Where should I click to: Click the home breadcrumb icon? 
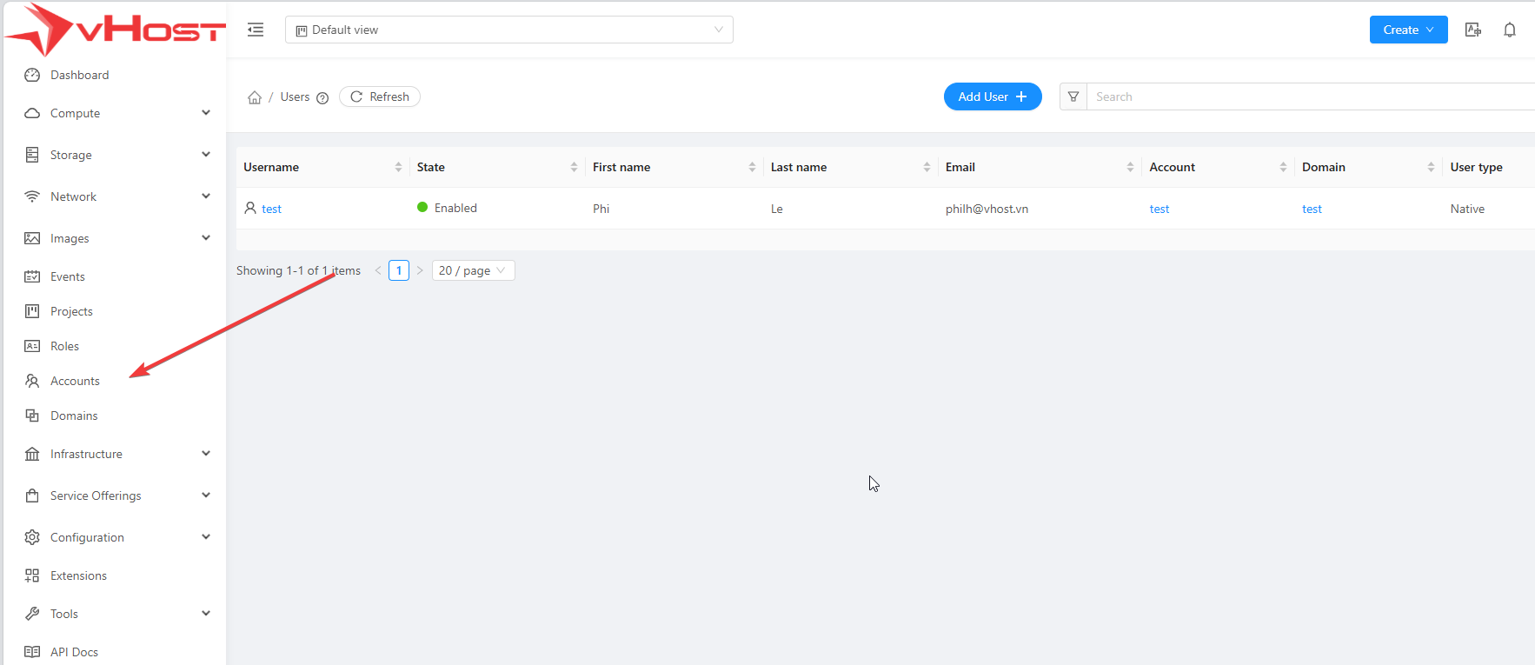click(255, 97)
